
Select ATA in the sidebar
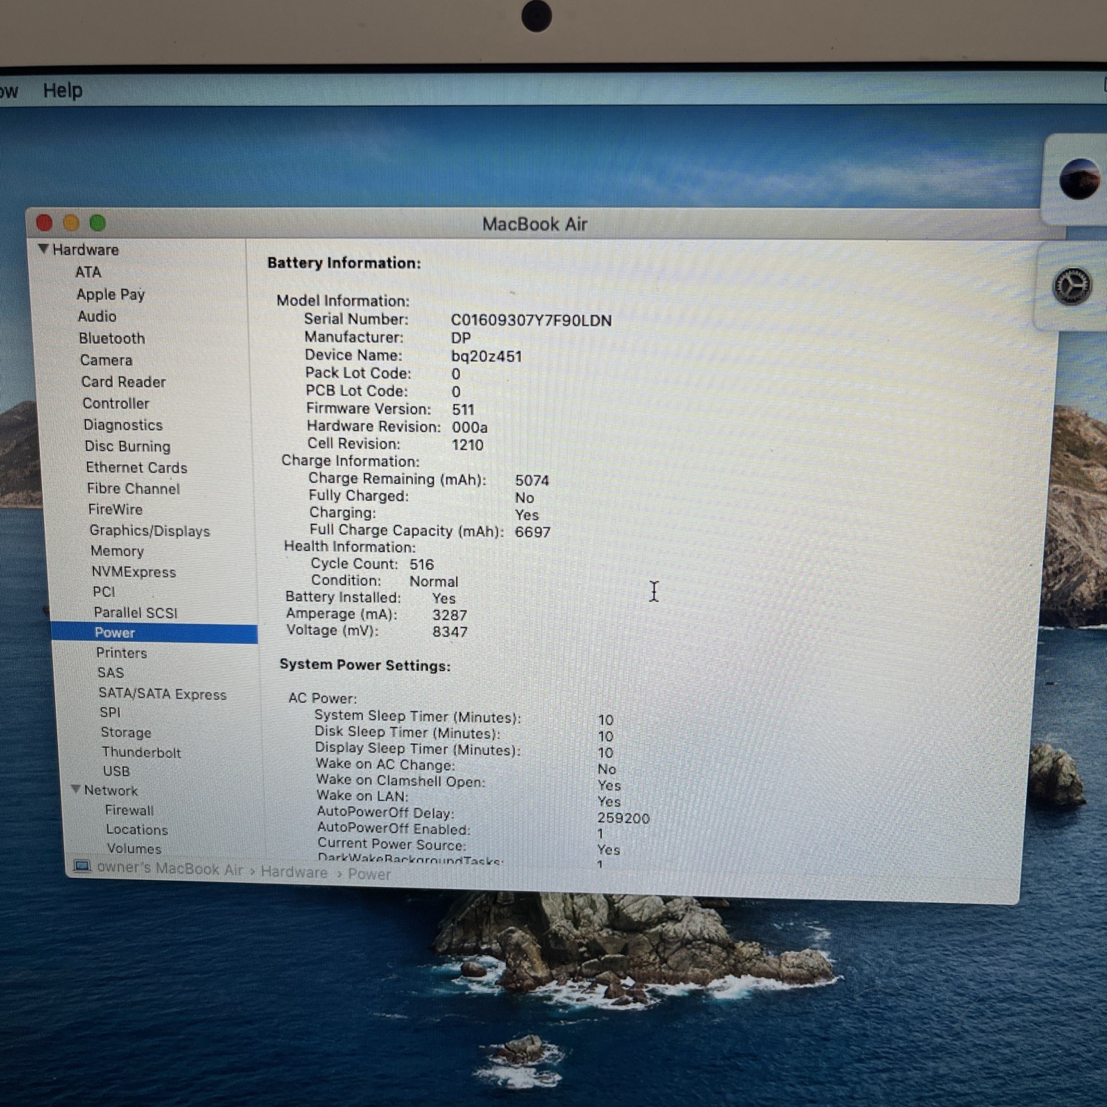(x=88, y=272)
